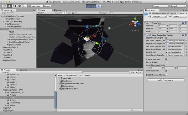Image resolution: width=188 pixels, height=115 pixels.
Task: Open the Layers dropdown
Action: coord(160,6)
